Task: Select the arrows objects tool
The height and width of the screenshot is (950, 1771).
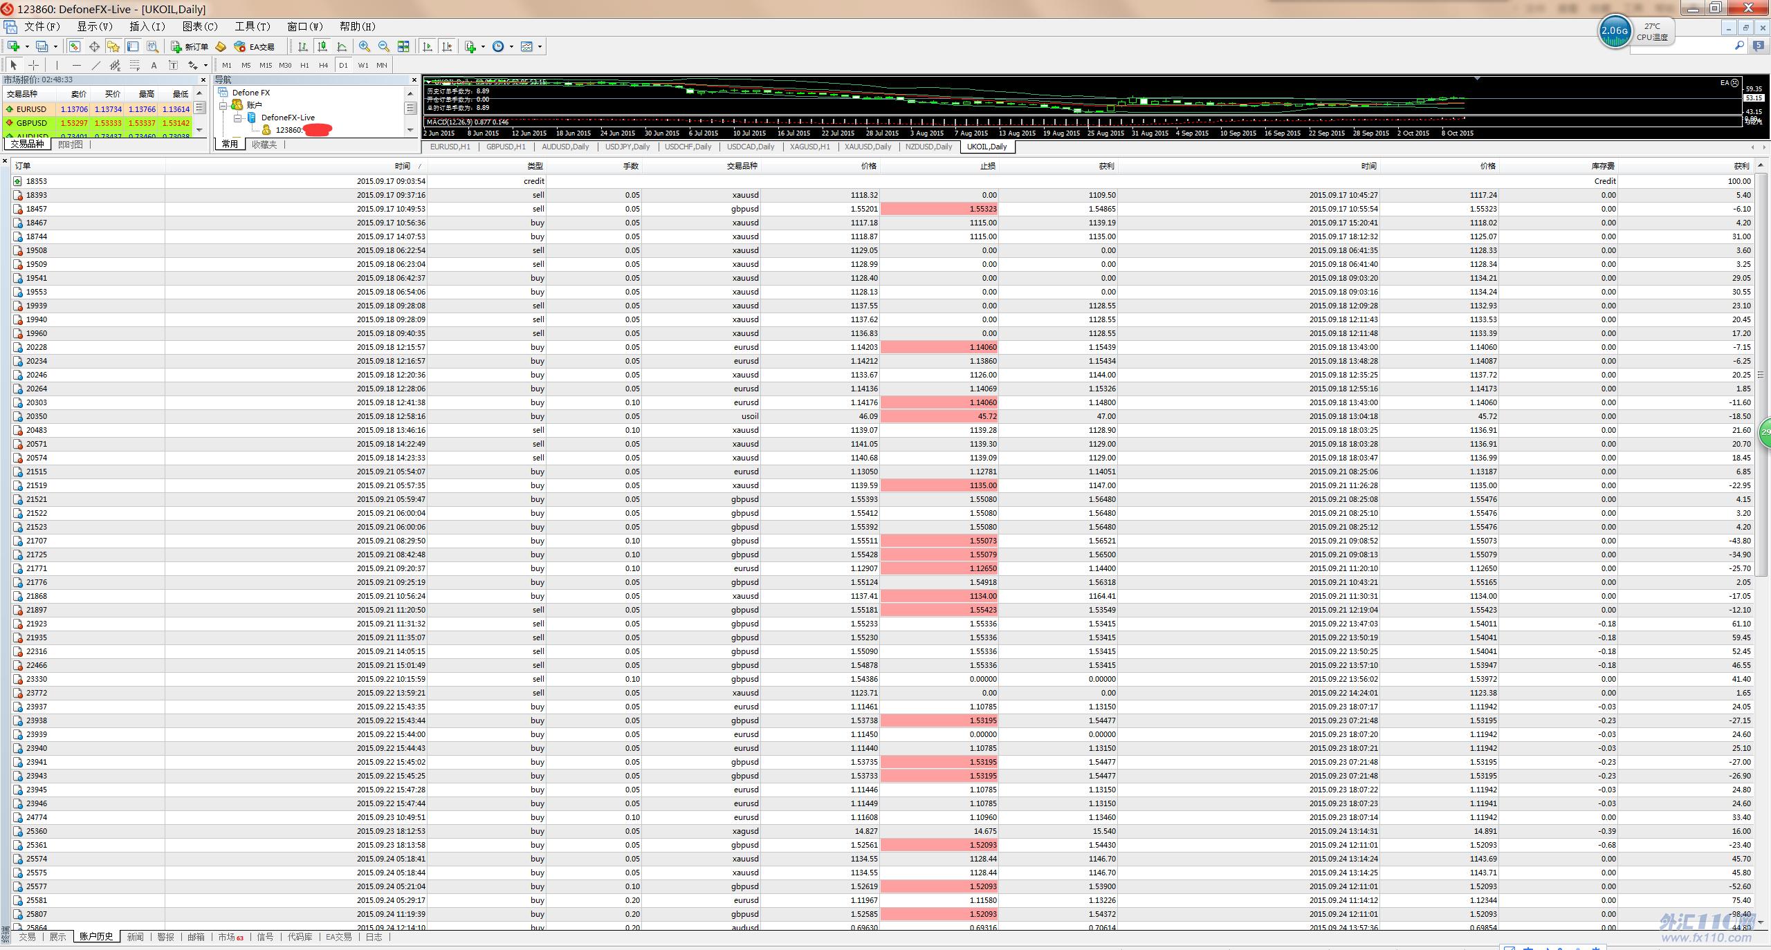Action: (193, 65)
